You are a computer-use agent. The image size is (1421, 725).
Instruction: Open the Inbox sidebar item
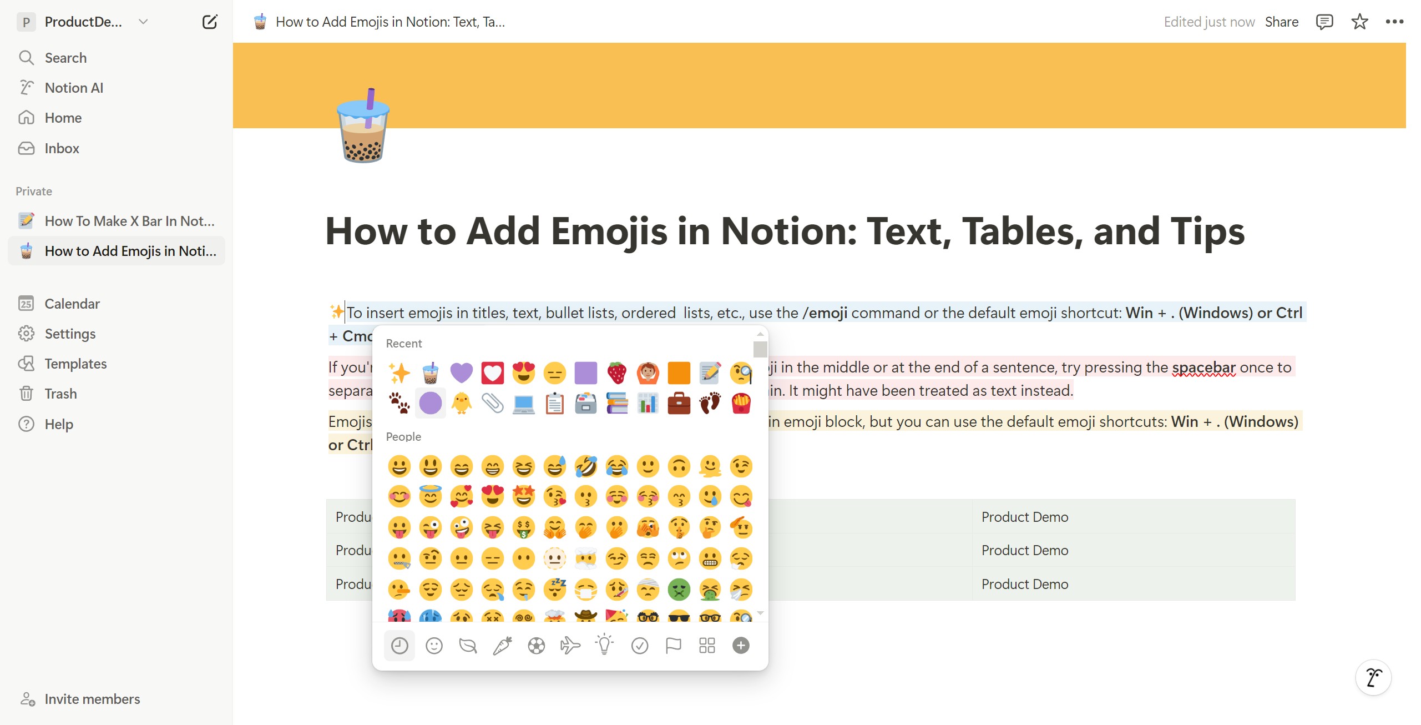[x=117, y=148]
